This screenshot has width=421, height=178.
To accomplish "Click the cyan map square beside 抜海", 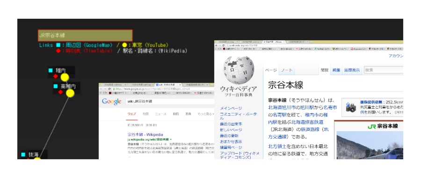I will pos(23,155).
